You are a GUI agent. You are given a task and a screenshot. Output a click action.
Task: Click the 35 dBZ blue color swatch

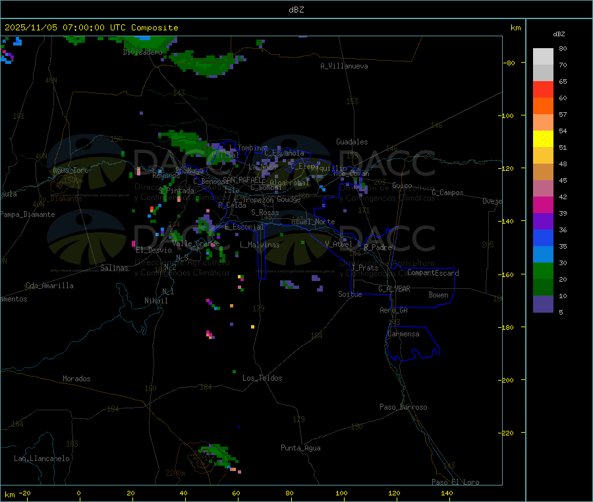pyautogui.click(x=543, y=237)
